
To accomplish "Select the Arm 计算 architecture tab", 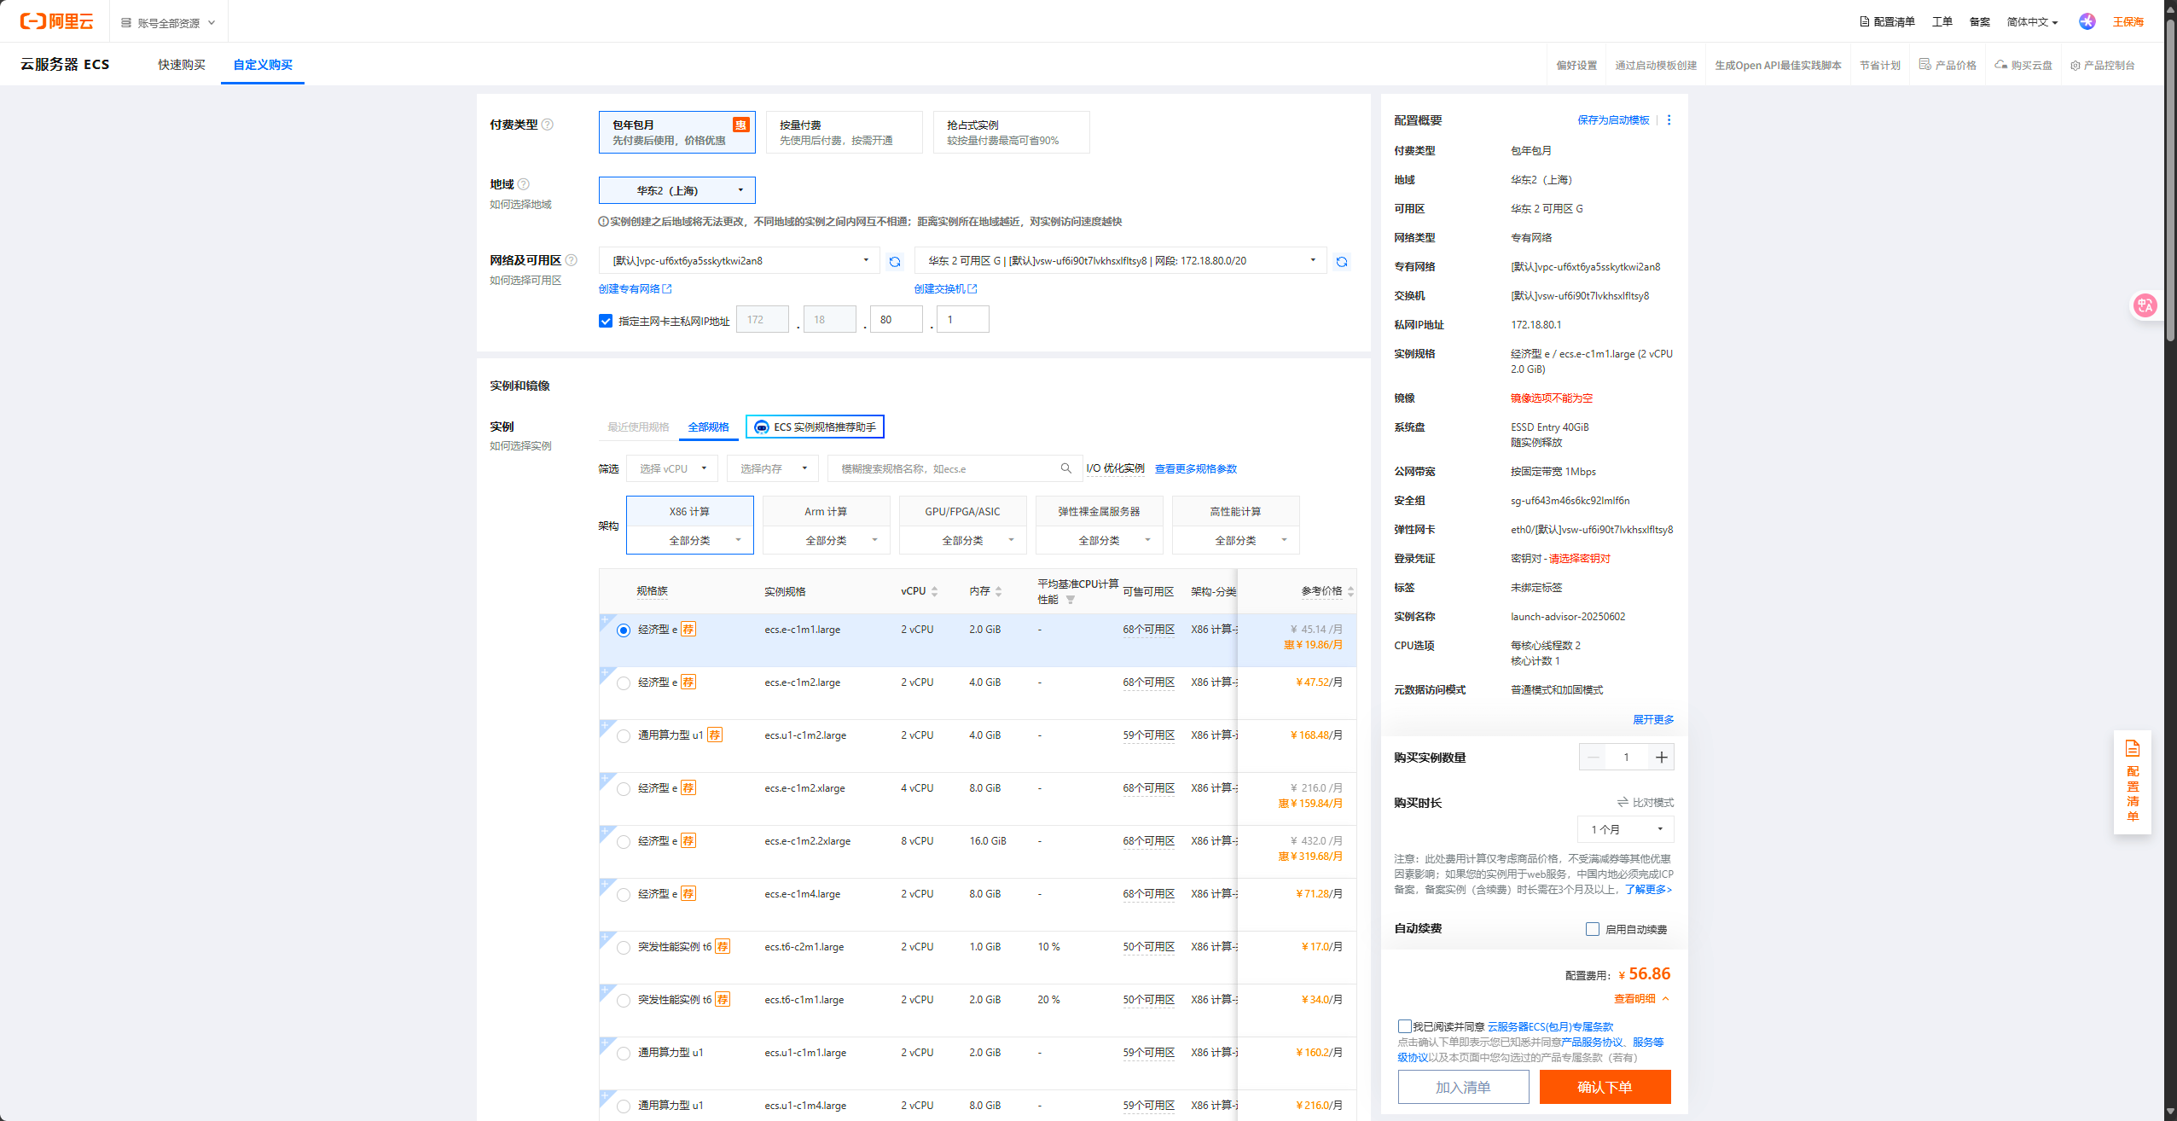I will [825, 512].
